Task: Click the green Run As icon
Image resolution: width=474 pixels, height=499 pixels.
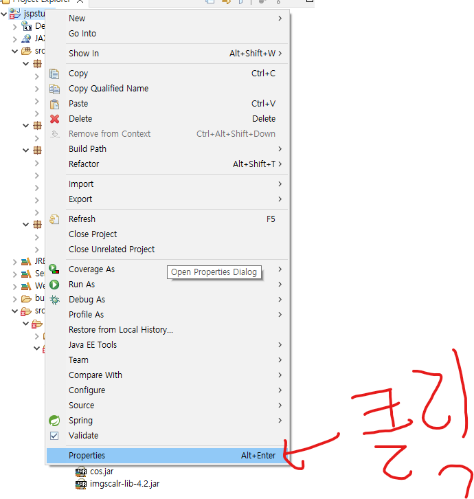Action: coord(54,285)
